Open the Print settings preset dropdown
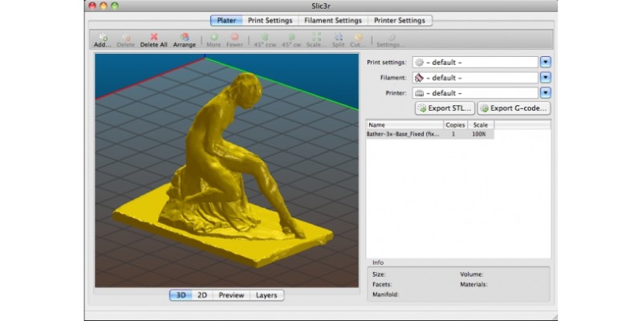The image size is (642, 321). pyautogui.click(x=545, y=62)
